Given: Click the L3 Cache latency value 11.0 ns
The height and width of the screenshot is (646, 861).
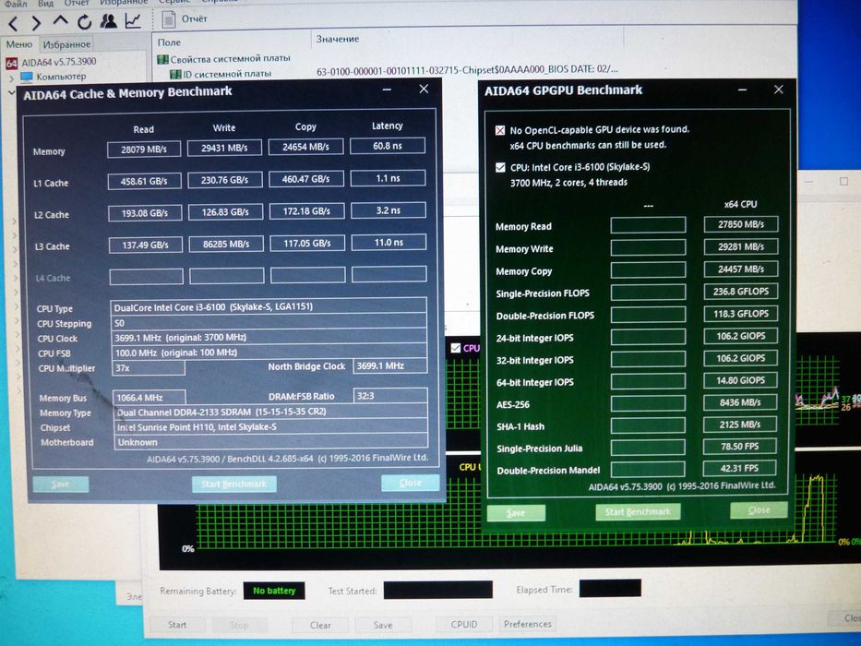Looking at the screenshot, I should coord(389,242).
